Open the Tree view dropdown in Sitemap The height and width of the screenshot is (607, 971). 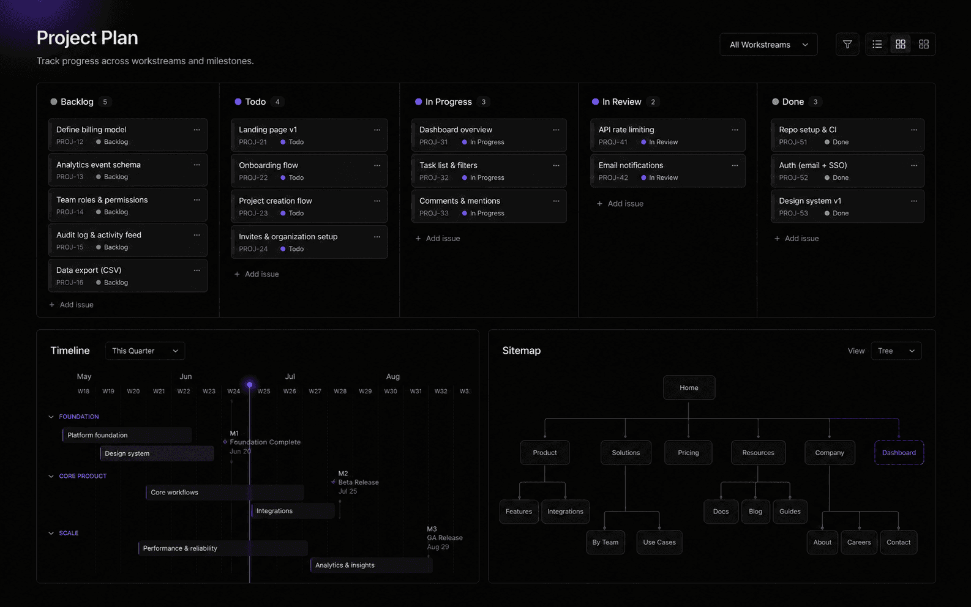click(896, 351)
